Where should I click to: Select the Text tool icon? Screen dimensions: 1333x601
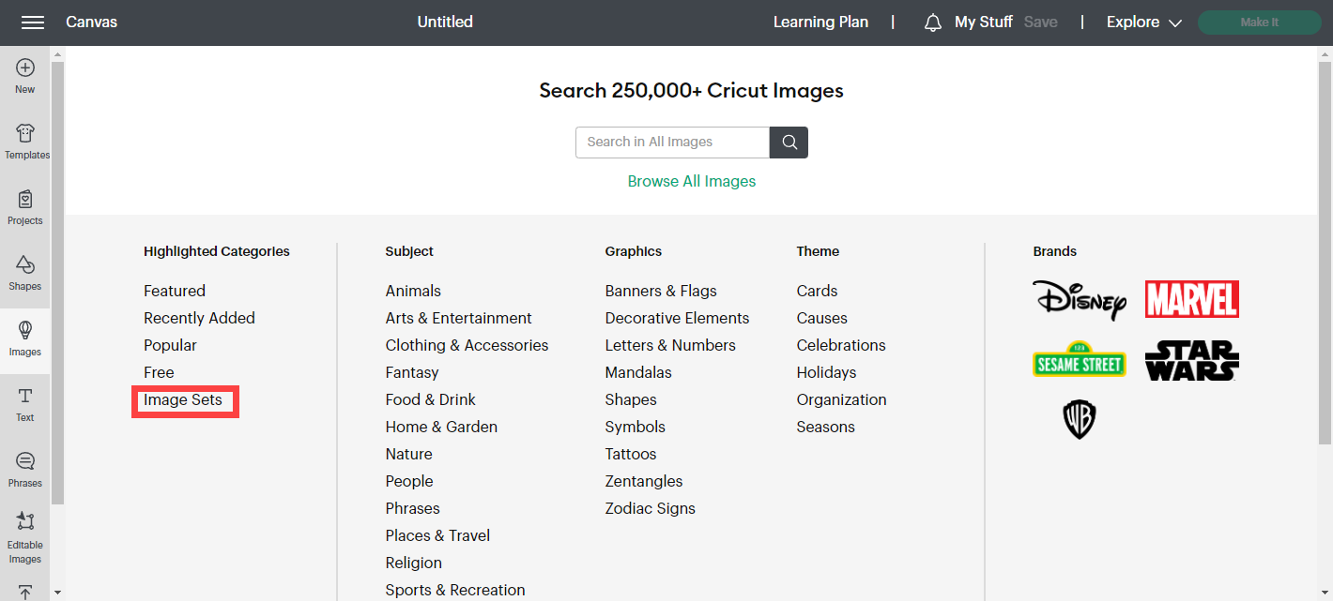click(x=25, y=403)
